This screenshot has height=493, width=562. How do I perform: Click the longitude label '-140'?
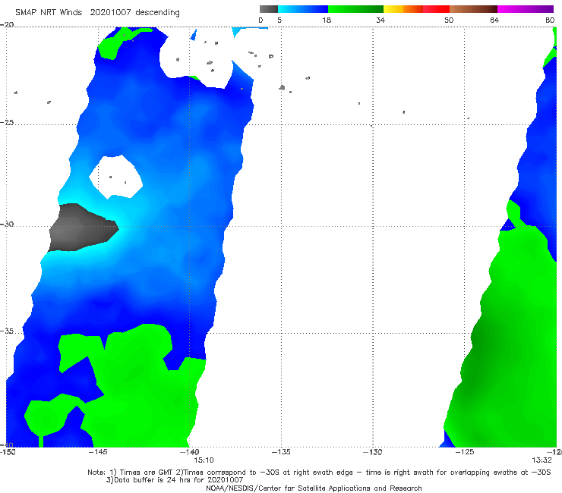190,452
